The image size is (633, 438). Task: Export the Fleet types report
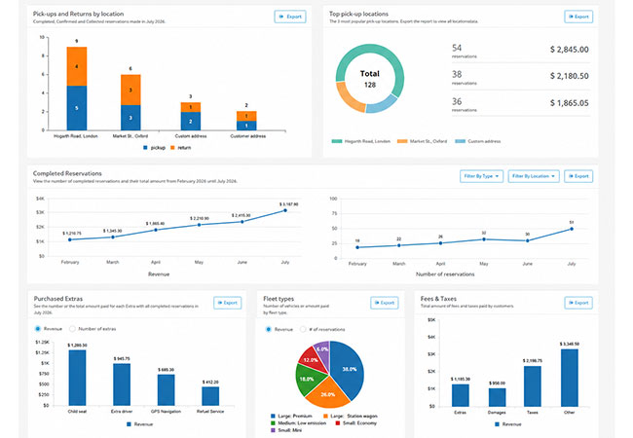coord(385,303)
